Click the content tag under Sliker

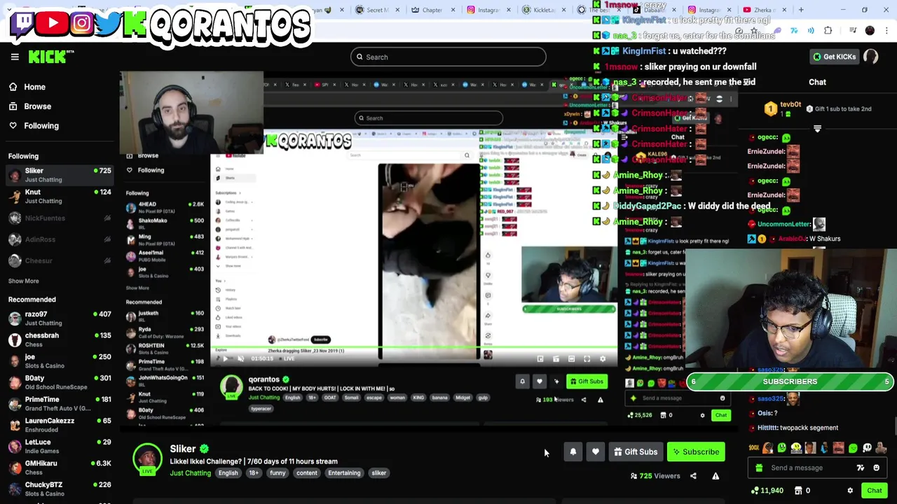coord(306,473)
